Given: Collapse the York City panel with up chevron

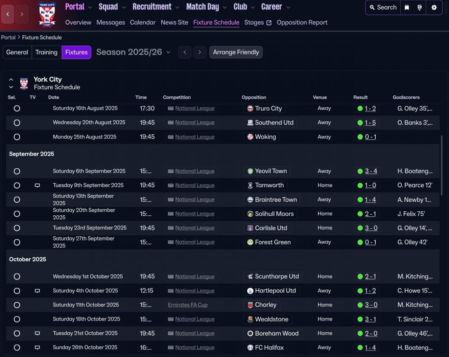Looking at the screenshot, I should pos(11,80).
